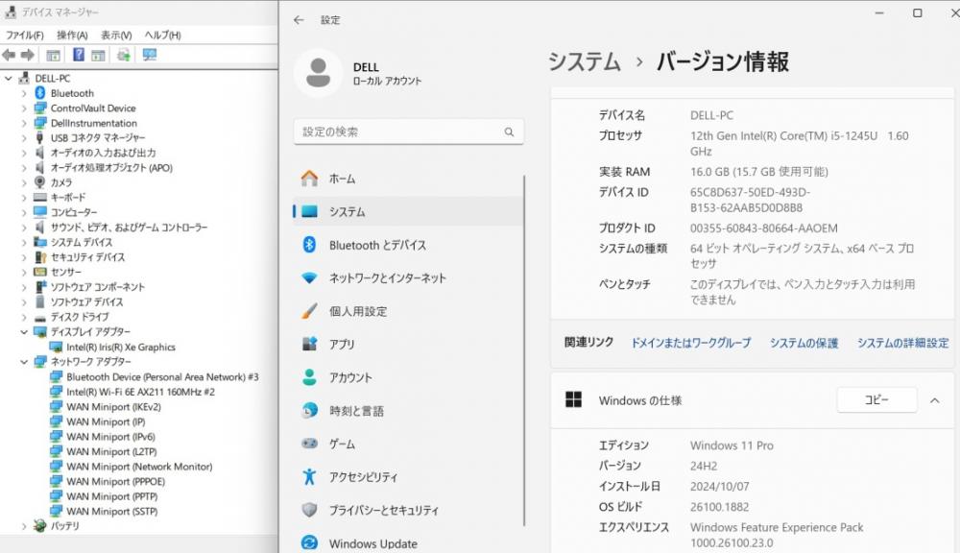Collapse the ネットワーク アダプター node
The height and width of the screenshot is (553, 960).
[x=24, y=362]
